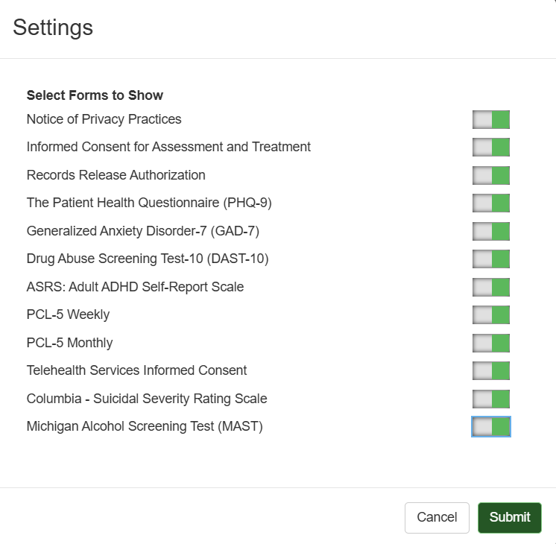Click the Michigan Alcohol Screening Test label
Image resolution: width=556 pixels, height=544 pixels.
click(145, 426)
